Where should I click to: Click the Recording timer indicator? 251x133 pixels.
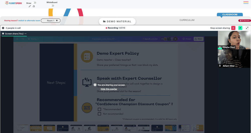tap(115, 28)
